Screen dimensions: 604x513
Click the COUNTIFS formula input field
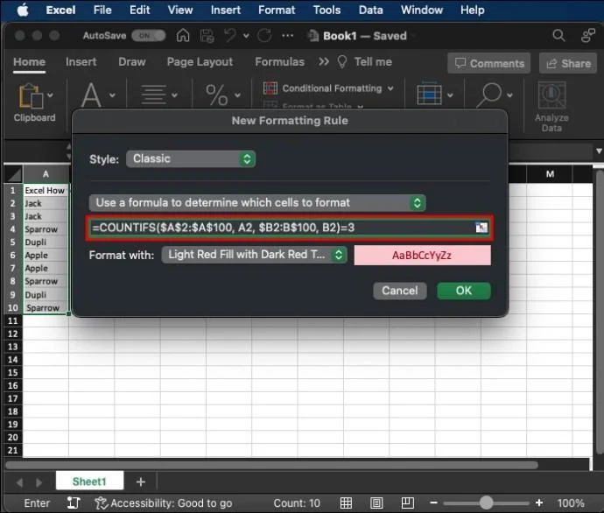280,228
